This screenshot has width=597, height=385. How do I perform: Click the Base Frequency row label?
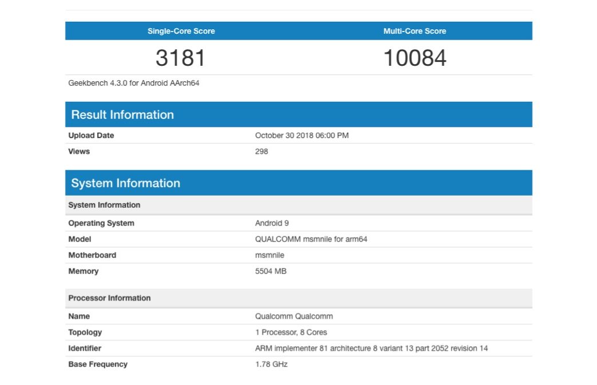point(98,364)
